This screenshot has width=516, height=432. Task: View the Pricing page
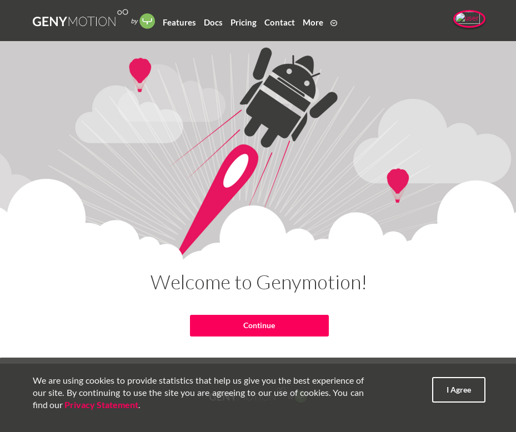(243, 23)
